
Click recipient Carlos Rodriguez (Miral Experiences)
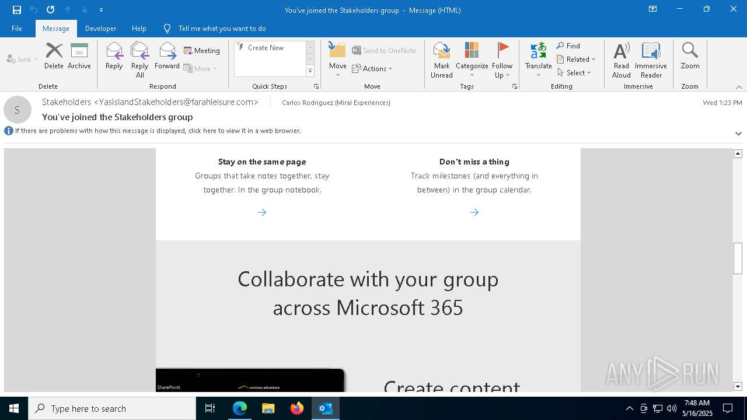[x=336, y=103]
